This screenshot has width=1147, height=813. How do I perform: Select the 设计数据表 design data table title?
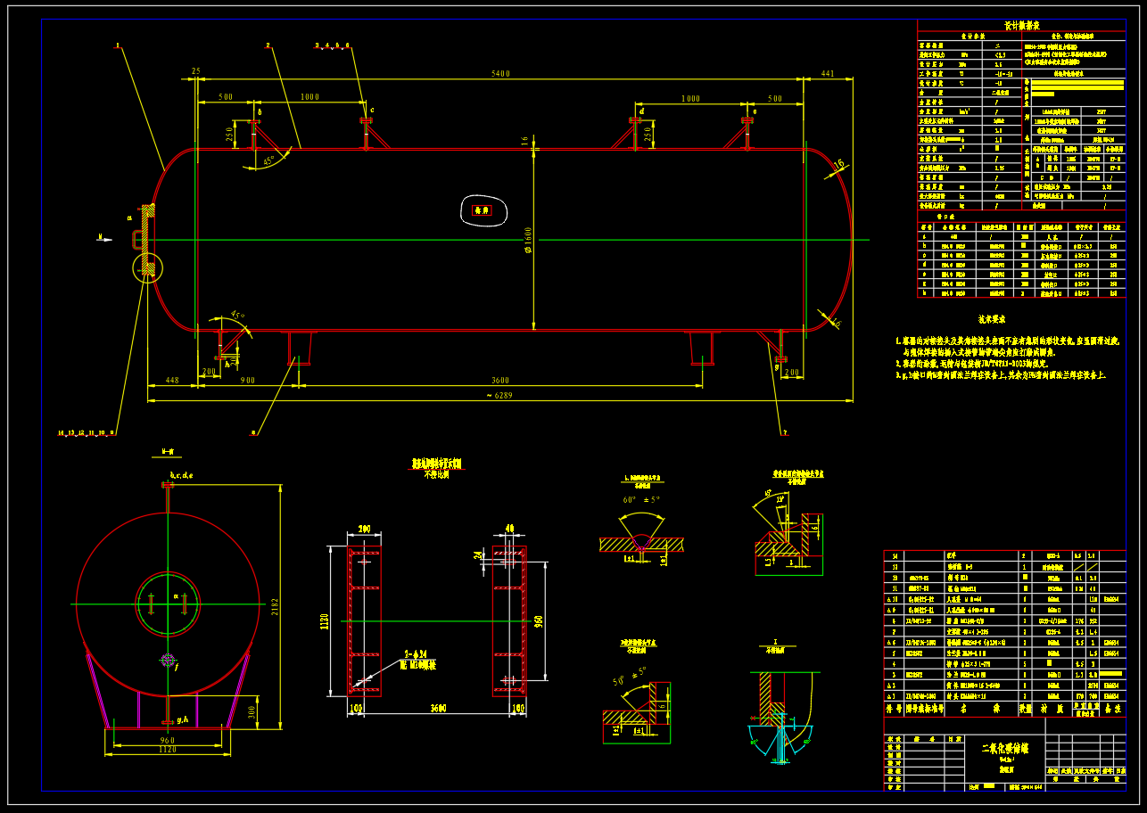coord(1021,27)
